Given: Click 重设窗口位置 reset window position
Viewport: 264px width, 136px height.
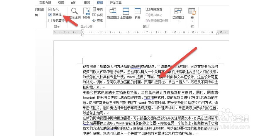Looking at the screenshot, I should pos(157,21).
